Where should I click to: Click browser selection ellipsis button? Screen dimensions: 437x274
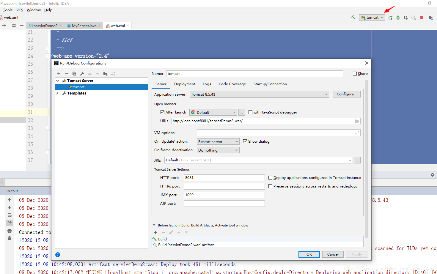[x=242, y=112]
